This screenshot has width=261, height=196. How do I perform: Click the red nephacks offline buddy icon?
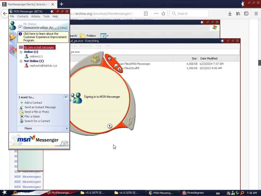[26, 66]
